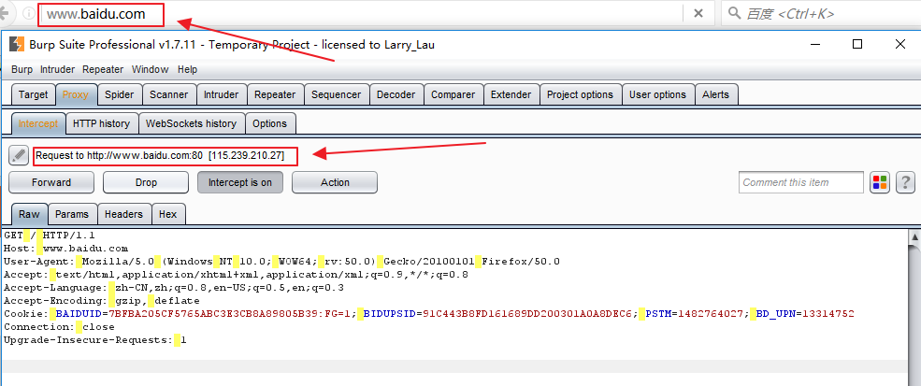Click the search magnifier icon in Firefox
Image resolution: width=921 pixels, height=386 pixels.
(x=734, y=13)
